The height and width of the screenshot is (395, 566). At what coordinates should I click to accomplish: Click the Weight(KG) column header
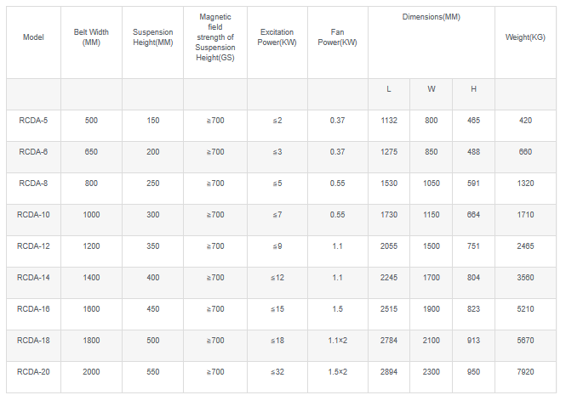tap(525, 37)
